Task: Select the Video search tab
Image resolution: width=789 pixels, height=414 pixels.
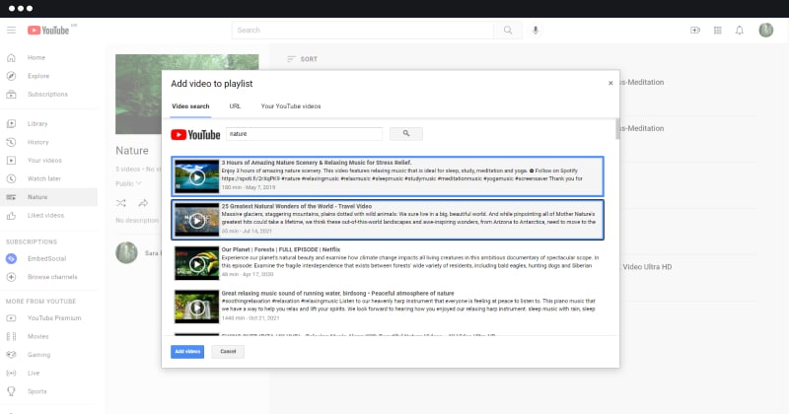Action: [x=190, y=106]
